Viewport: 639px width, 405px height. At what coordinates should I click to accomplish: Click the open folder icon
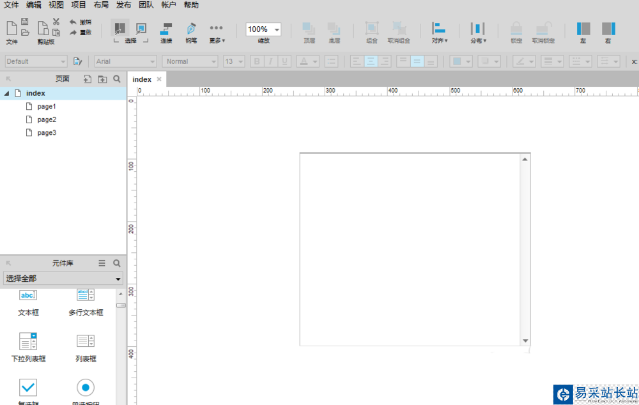pyautogui.click(x=25, y=32)
